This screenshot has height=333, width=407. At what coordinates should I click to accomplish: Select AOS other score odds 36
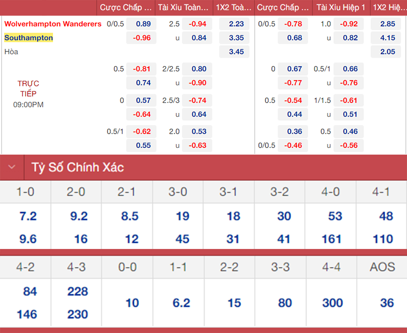click(387, 303)
